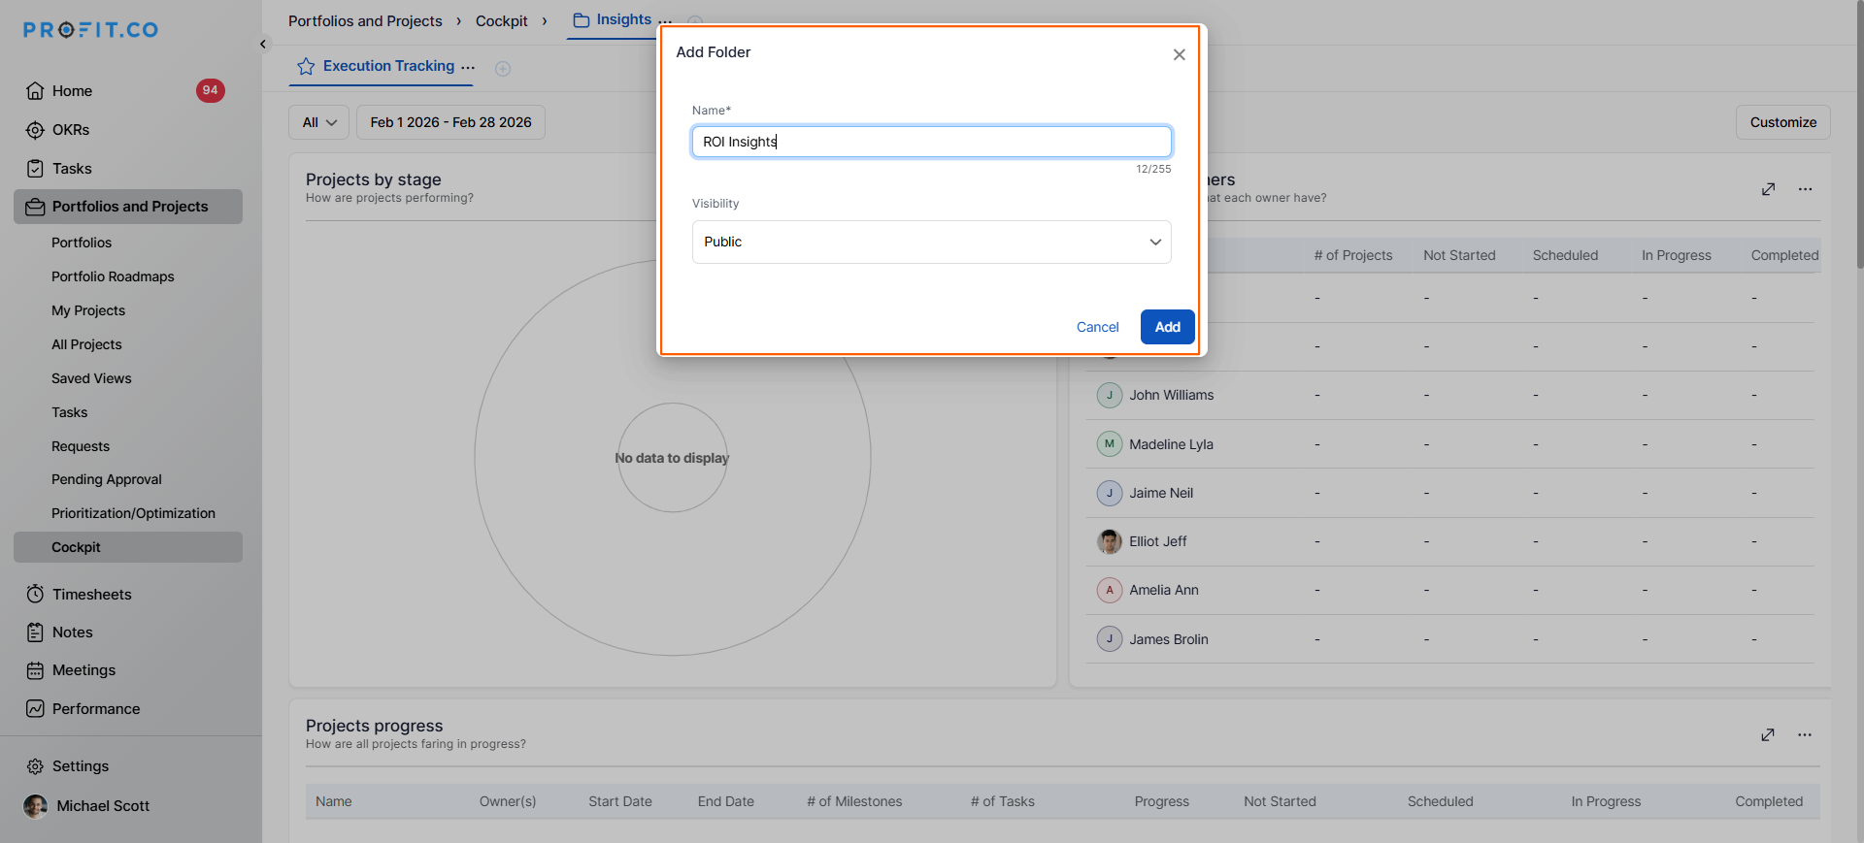The width and height of the screenshot is (1864, 843).
Task: Click the Add button in dialog
Action: (1167, 327)
